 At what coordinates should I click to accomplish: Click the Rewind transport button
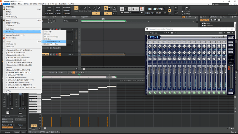coord(122,9)
